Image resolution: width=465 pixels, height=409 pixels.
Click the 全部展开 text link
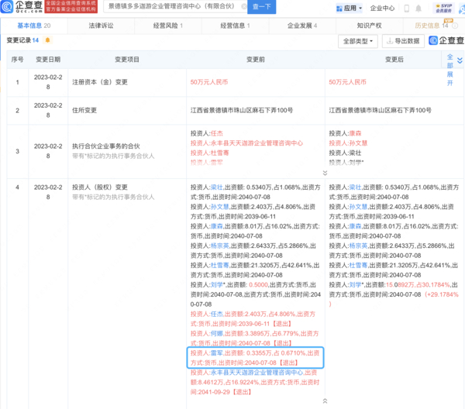point(449,70)
